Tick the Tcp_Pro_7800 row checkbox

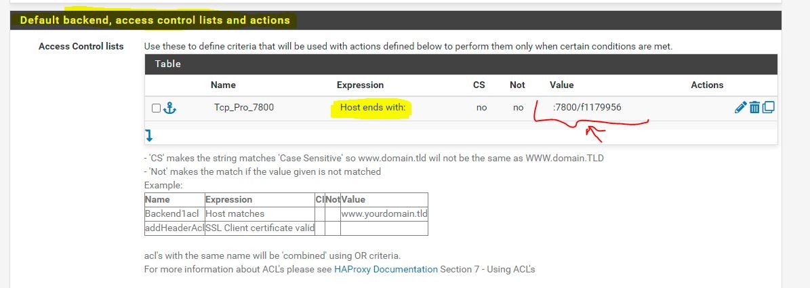click(157, 108)
